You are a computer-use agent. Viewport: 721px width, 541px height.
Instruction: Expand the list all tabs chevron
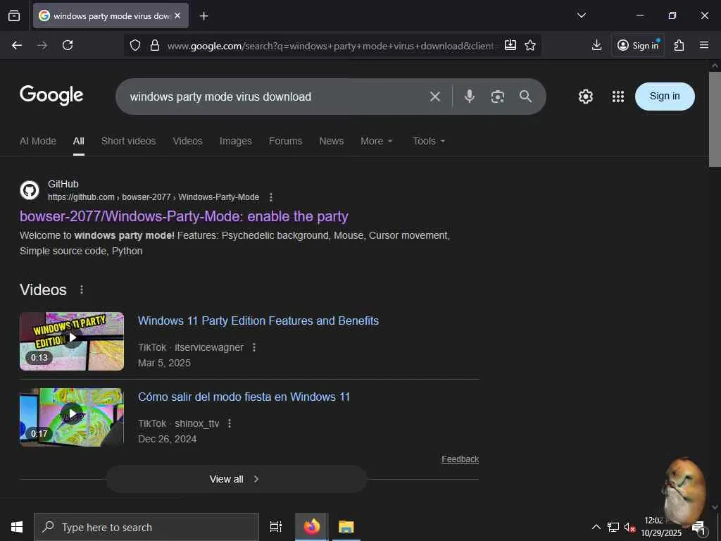(x=581, y=15)
